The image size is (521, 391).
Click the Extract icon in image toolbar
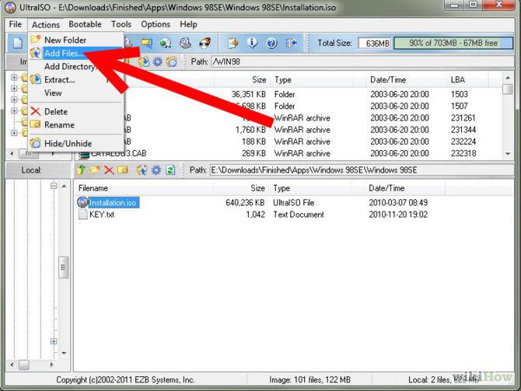144,61
